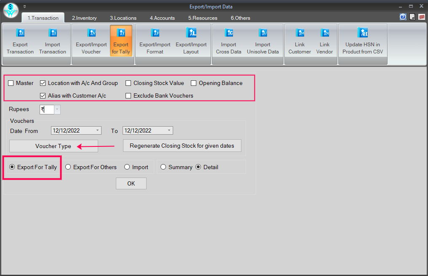This screenshot has width=428, height=276.
Task: Select the Detail radio button
Action: point(198,167)
